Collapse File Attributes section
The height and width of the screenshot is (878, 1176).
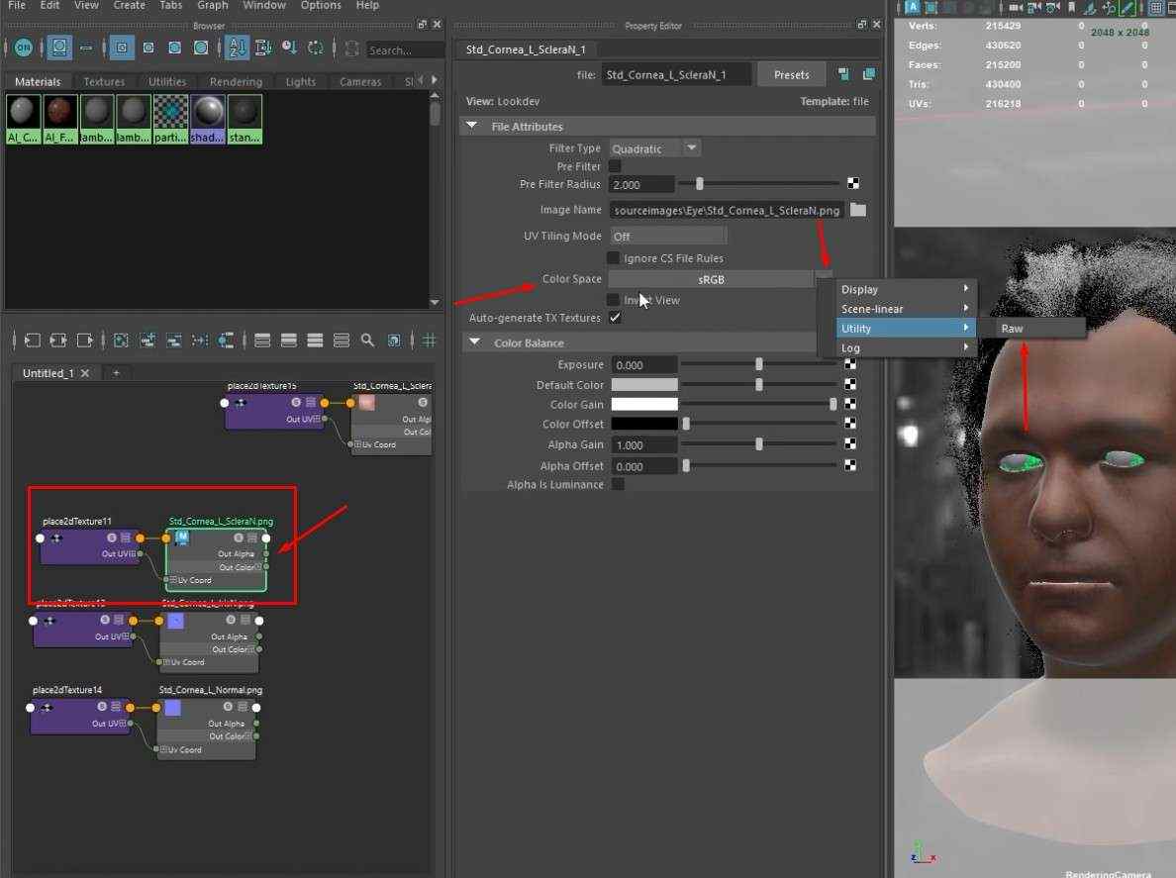pyautogui.click(x=472, y=126)
